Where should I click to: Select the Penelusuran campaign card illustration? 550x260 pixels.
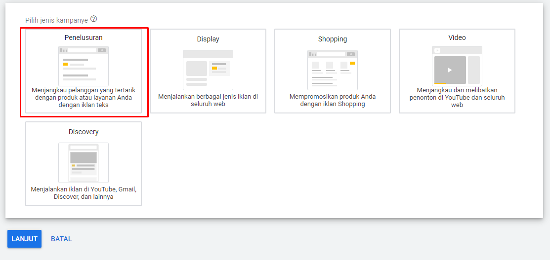[x=84, y=66]
